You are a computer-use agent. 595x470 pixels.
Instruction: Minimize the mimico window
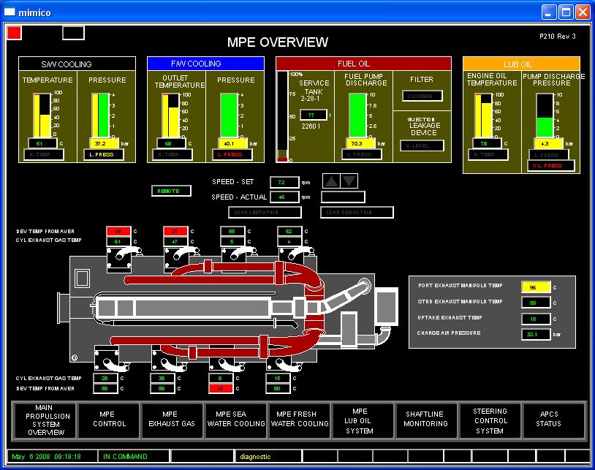tap(549, 12)
